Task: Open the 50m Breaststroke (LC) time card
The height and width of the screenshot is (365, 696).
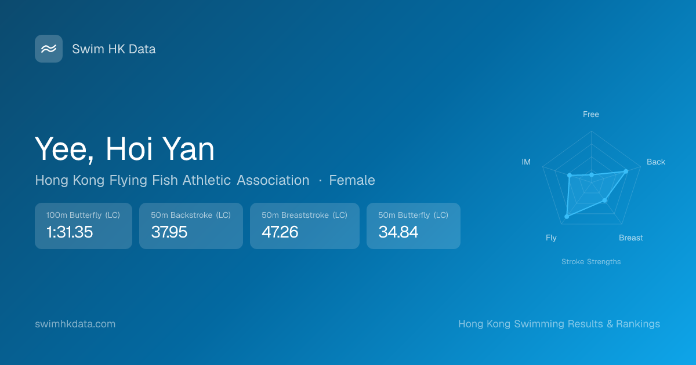Action: [x=304, y=226]
